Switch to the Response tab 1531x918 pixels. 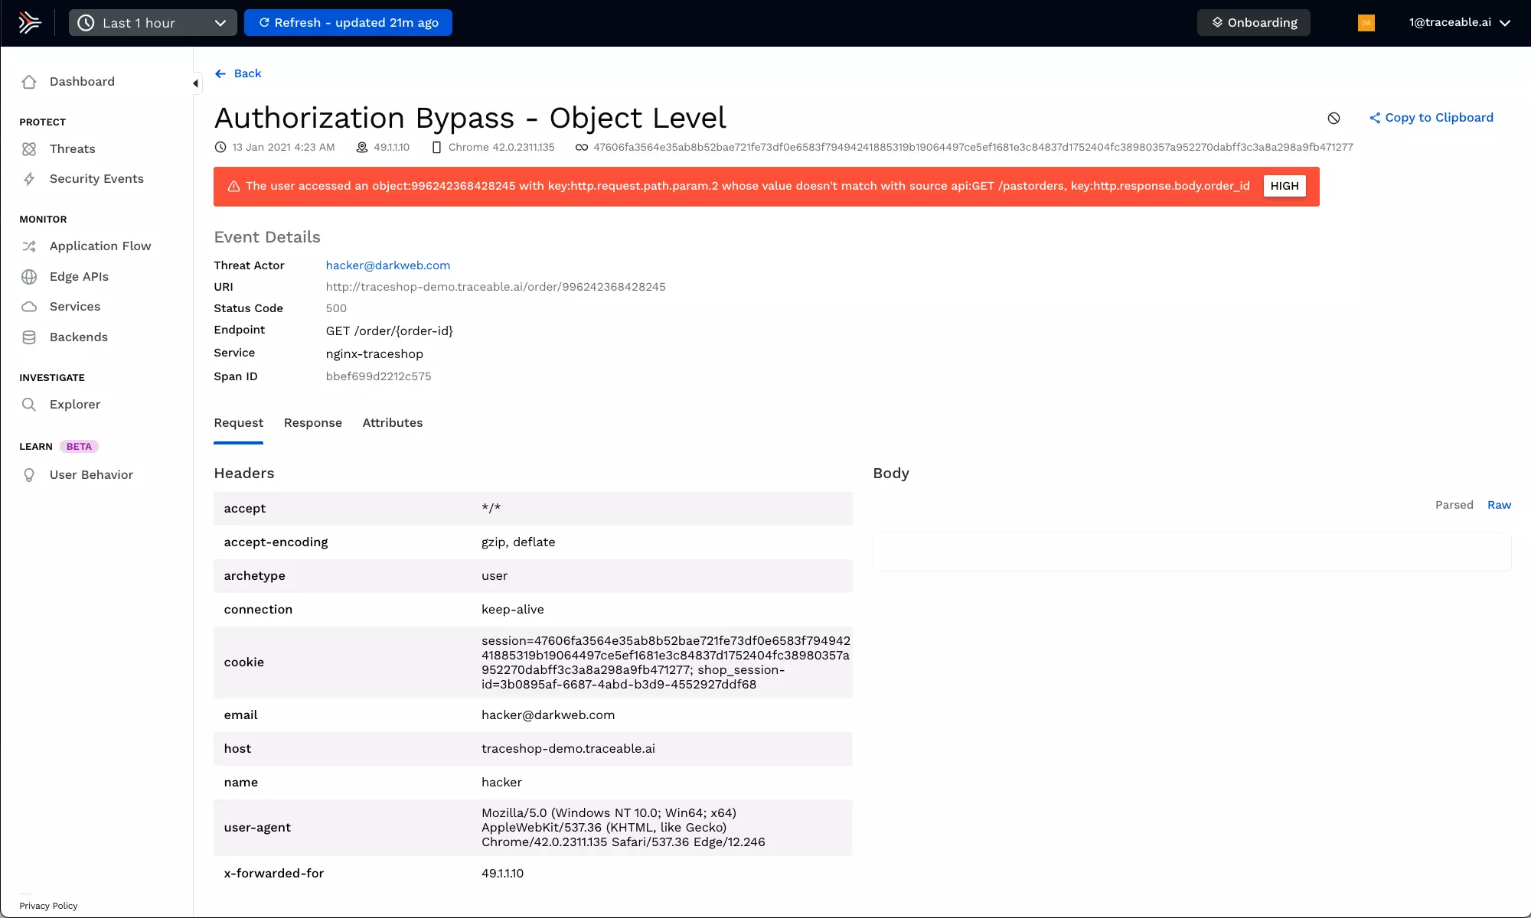pyautogui.click(x=312, y=423)
